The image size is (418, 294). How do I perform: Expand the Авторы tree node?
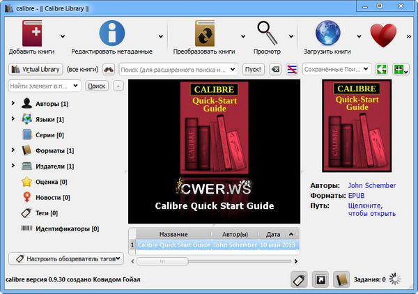point(13,104)
